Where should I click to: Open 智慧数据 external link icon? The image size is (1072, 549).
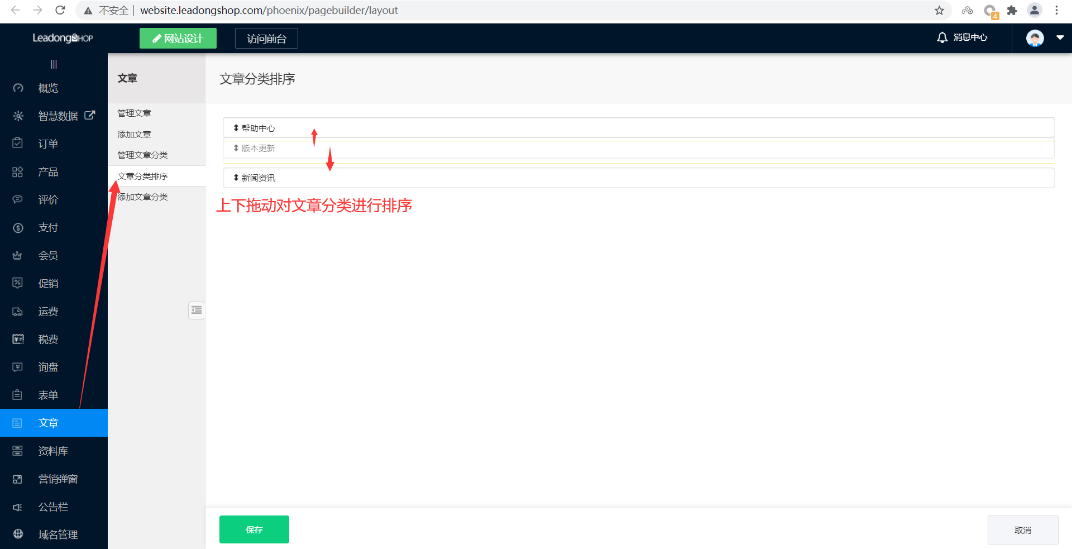(x=89, y=115)
